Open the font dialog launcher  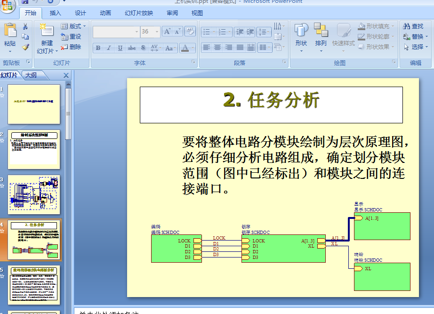193,62
